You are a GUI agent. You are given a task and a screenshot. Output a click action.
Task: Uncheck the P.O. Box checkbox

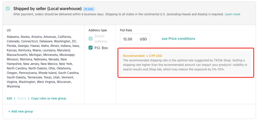coord(91,48)
